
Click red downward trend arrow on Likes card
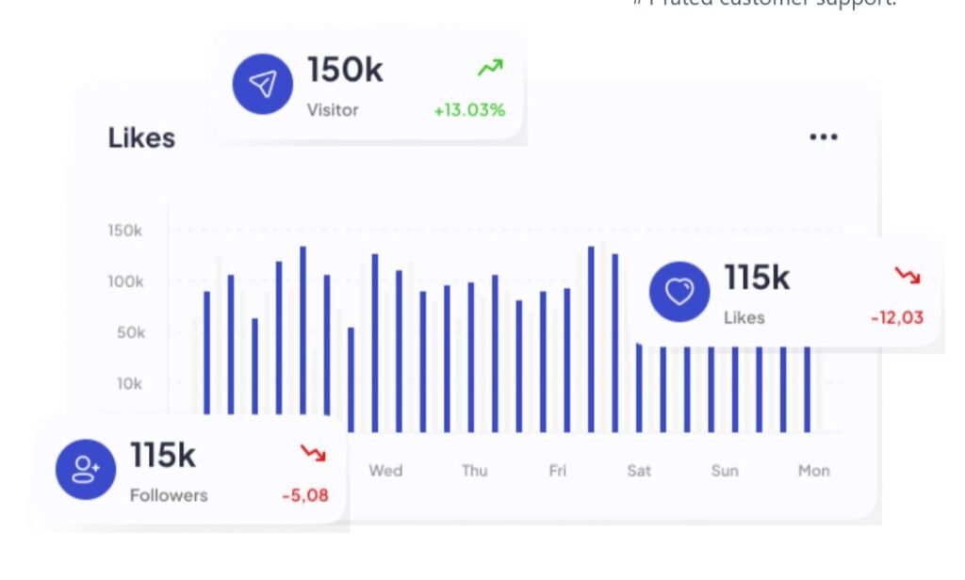[x=908, y=275]
